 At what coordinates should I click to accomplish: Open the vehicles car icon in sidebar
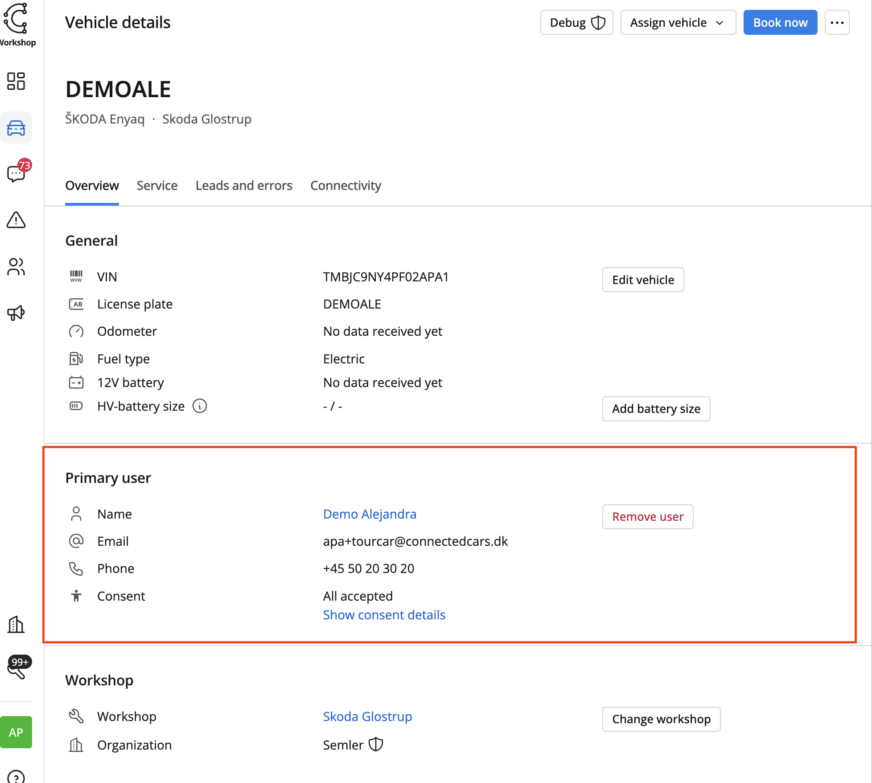[x=16, y=128]
